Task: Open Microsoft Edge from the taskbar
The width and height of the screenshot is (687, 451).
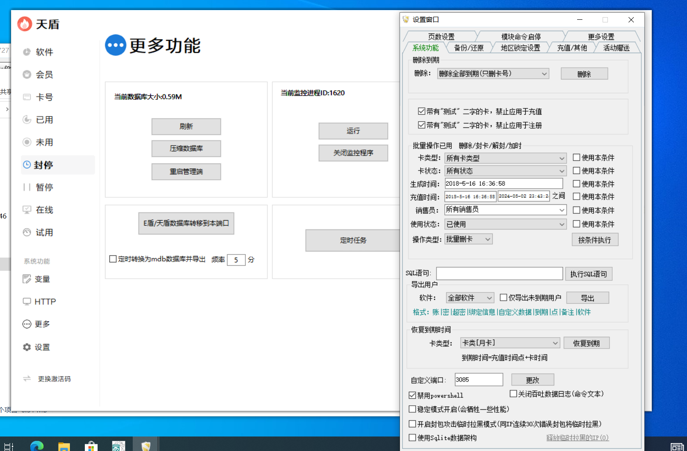Action: [x=37, y=446]
